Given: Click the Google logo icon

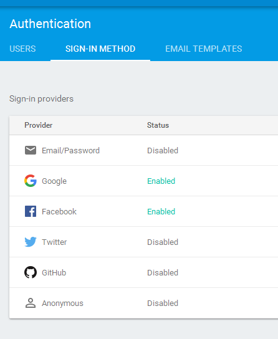Looking at the screenshot, I should pyautogui.click(x=31, y=181).
